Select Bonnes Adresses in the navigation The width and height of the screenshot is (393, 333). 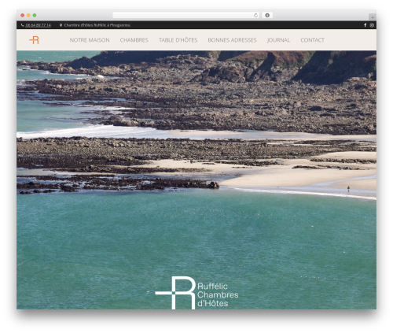click(232, 40)
